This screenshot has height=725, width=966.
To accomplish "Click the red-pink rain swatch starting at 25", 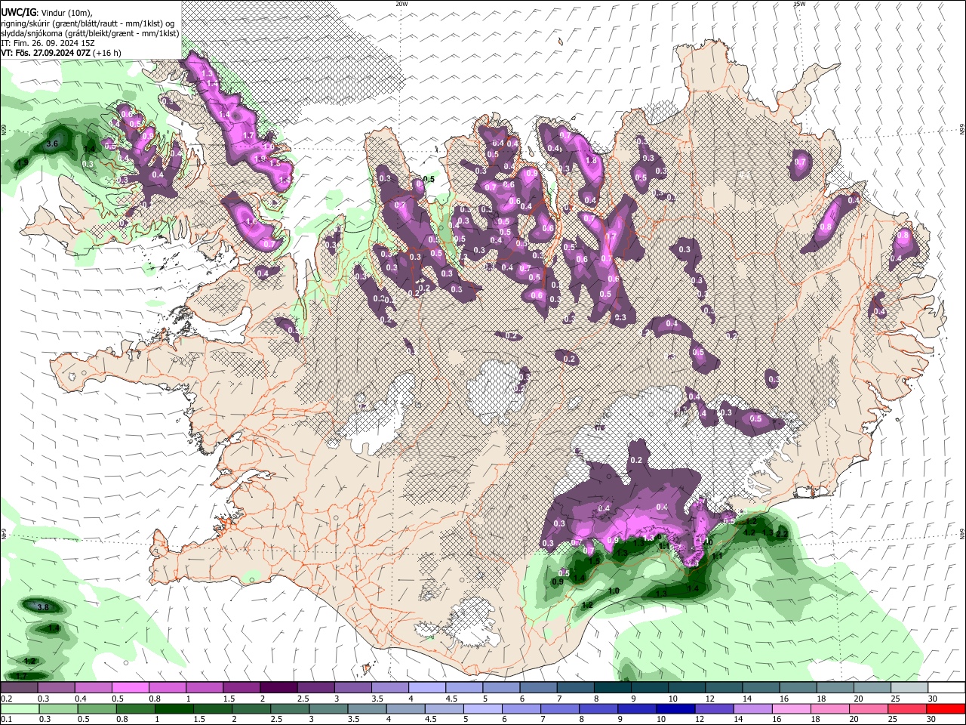I will pyautogui.click(x=907, y=708).
